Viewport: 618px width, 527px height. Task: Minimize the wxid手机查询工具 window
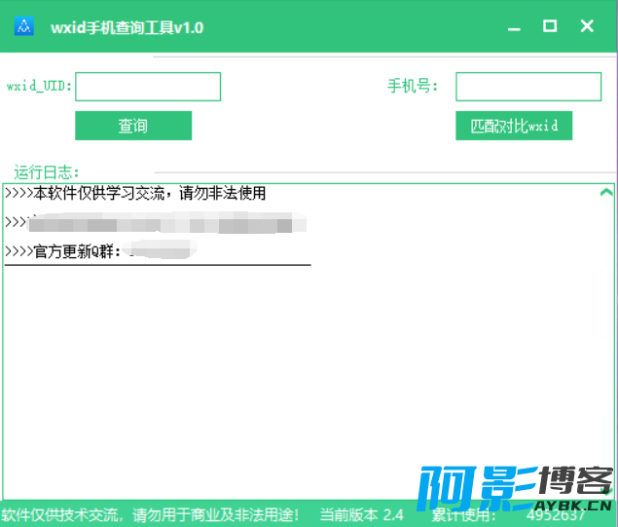(513, 27)
